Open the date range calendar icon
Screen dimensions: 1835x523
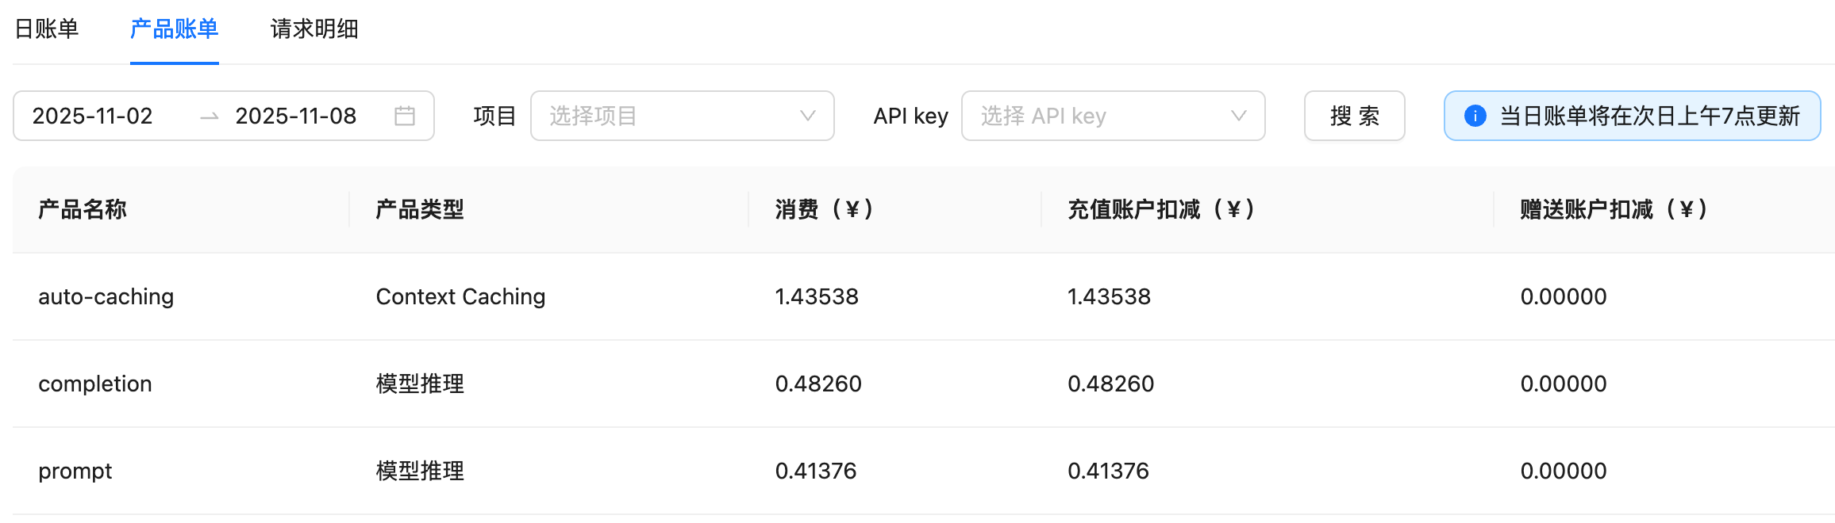pyautogui.click(x=405, y=116)
